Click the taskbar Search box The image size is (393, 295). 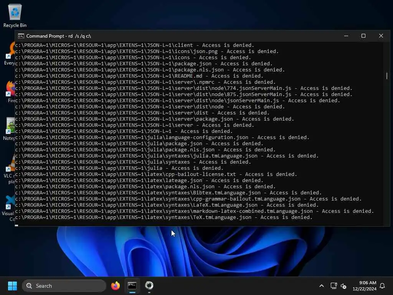pyautogui.click(x=64, y=286)
